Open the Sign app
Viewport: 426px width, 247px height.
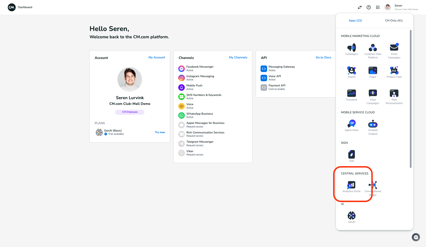click(351, 155)
